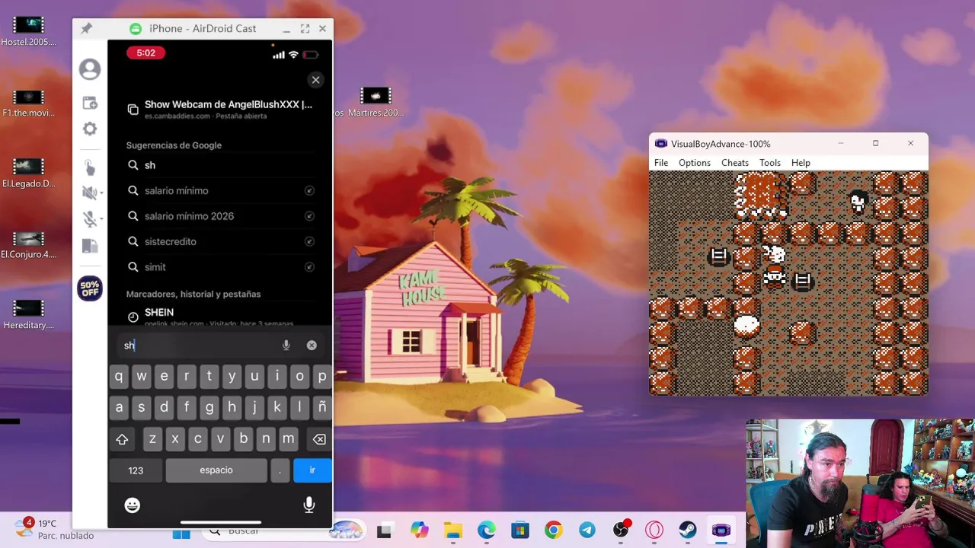Tap the shift key on phone keyboard

(122, 439)
